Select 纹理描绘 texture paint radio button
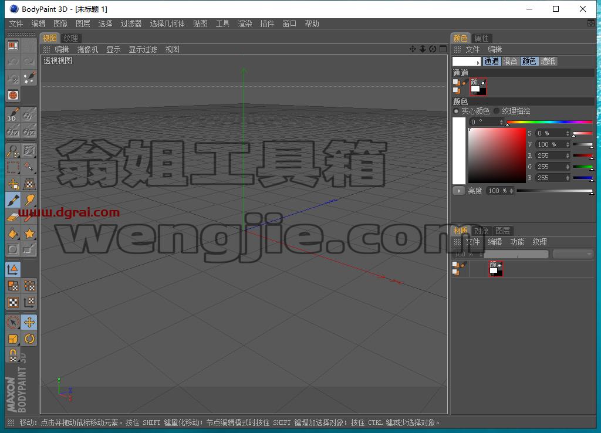Image resolution: width=601 pixels, height=433 pixels. click(497, 111)
